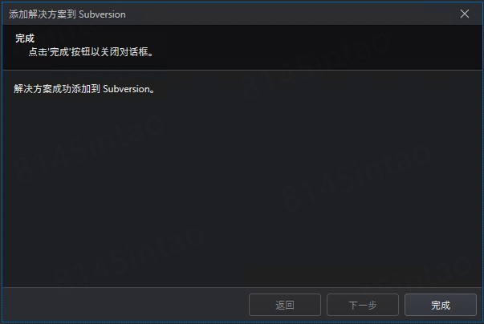Image resolution: width=484 pixels, height=324 pixels.
Task: Close the Subversion dialog with the X icon
Action: pos(465,14)
